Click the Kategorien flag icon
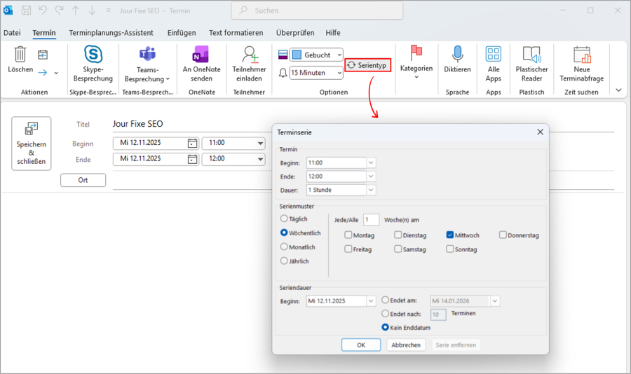Screen dimensions: 631x374 pos(416,53)
